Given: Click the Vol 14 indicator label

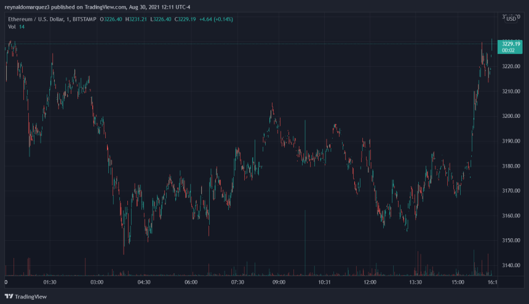Looking at the screenshot, I should [17, 27].
